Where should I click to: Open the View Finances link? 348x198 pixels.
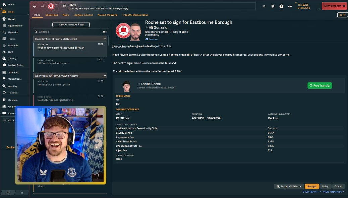coord(333,192)
